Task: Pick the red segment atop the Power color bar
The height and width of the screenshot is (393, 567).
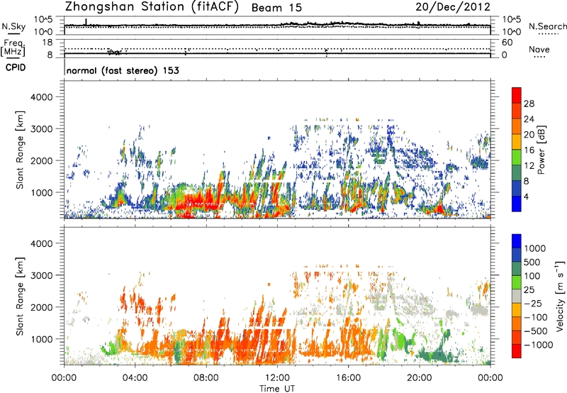Action: (517, 96)
